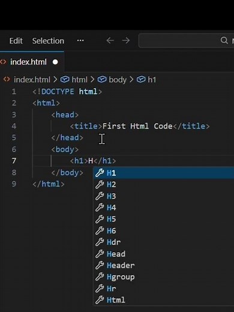The image size is (234, 312).
Task: Click the file icon in the breadcrumb
Action: tap(7, 79)
